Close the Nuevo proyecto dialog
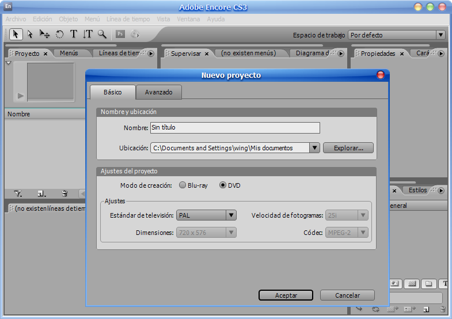452x319 pixels. pos(380,75)
